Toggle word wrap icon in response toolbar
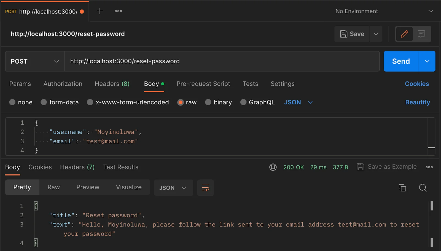This screenshot has width=441, height=251. coord(205,188)
